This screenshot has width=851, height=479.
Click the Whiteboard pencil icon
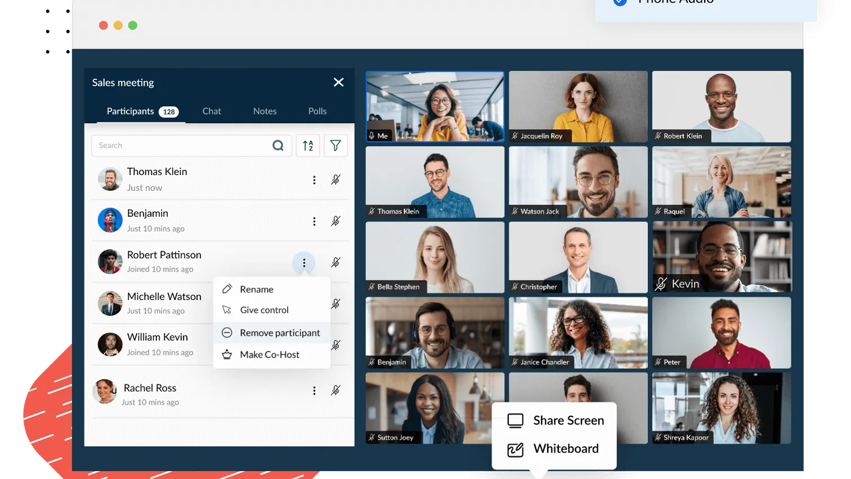516,450
